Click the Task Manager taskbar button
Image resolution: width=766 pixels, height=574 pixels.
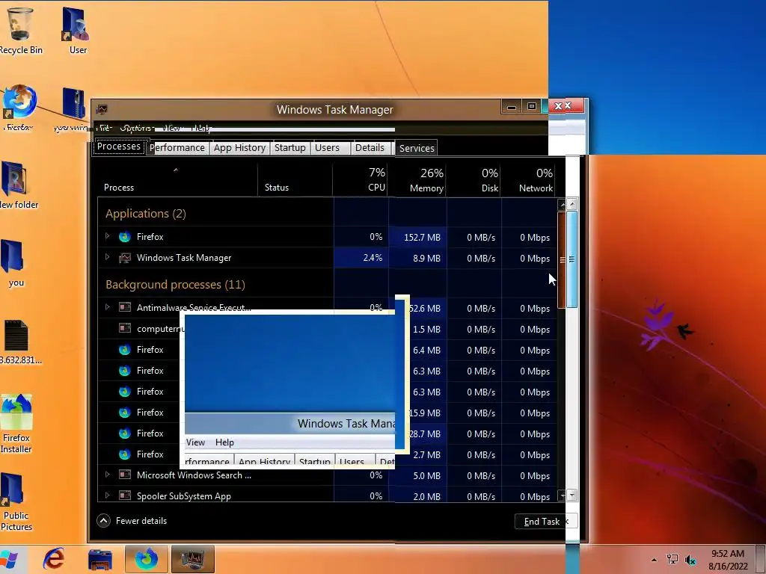192,559
